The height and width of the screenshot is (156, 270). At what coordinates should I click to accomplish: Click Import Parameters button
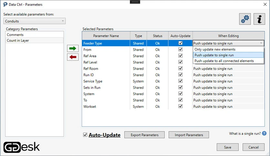(x=189, y=135)
